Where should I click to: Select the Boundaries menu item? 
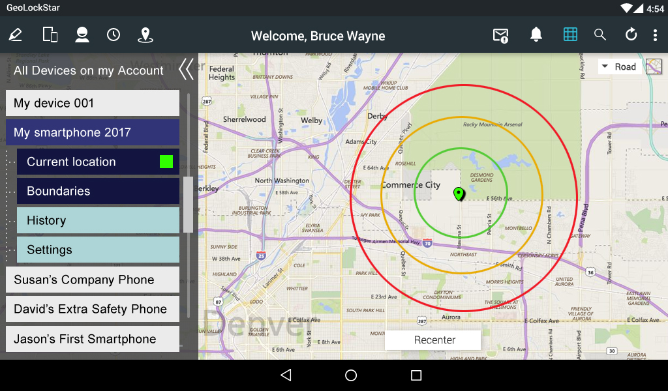98,191
